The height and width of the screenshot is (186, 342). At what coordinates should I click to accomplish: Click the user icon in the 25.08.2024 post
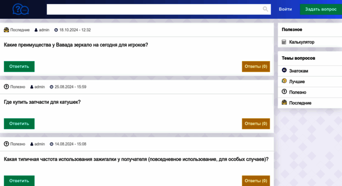tap(32, 87)
